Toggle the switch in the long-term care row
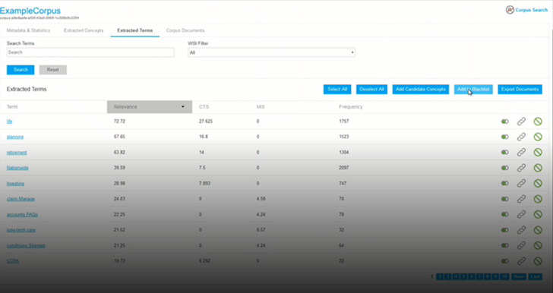This screenshot has height=293, width=553. click(505, 230)
